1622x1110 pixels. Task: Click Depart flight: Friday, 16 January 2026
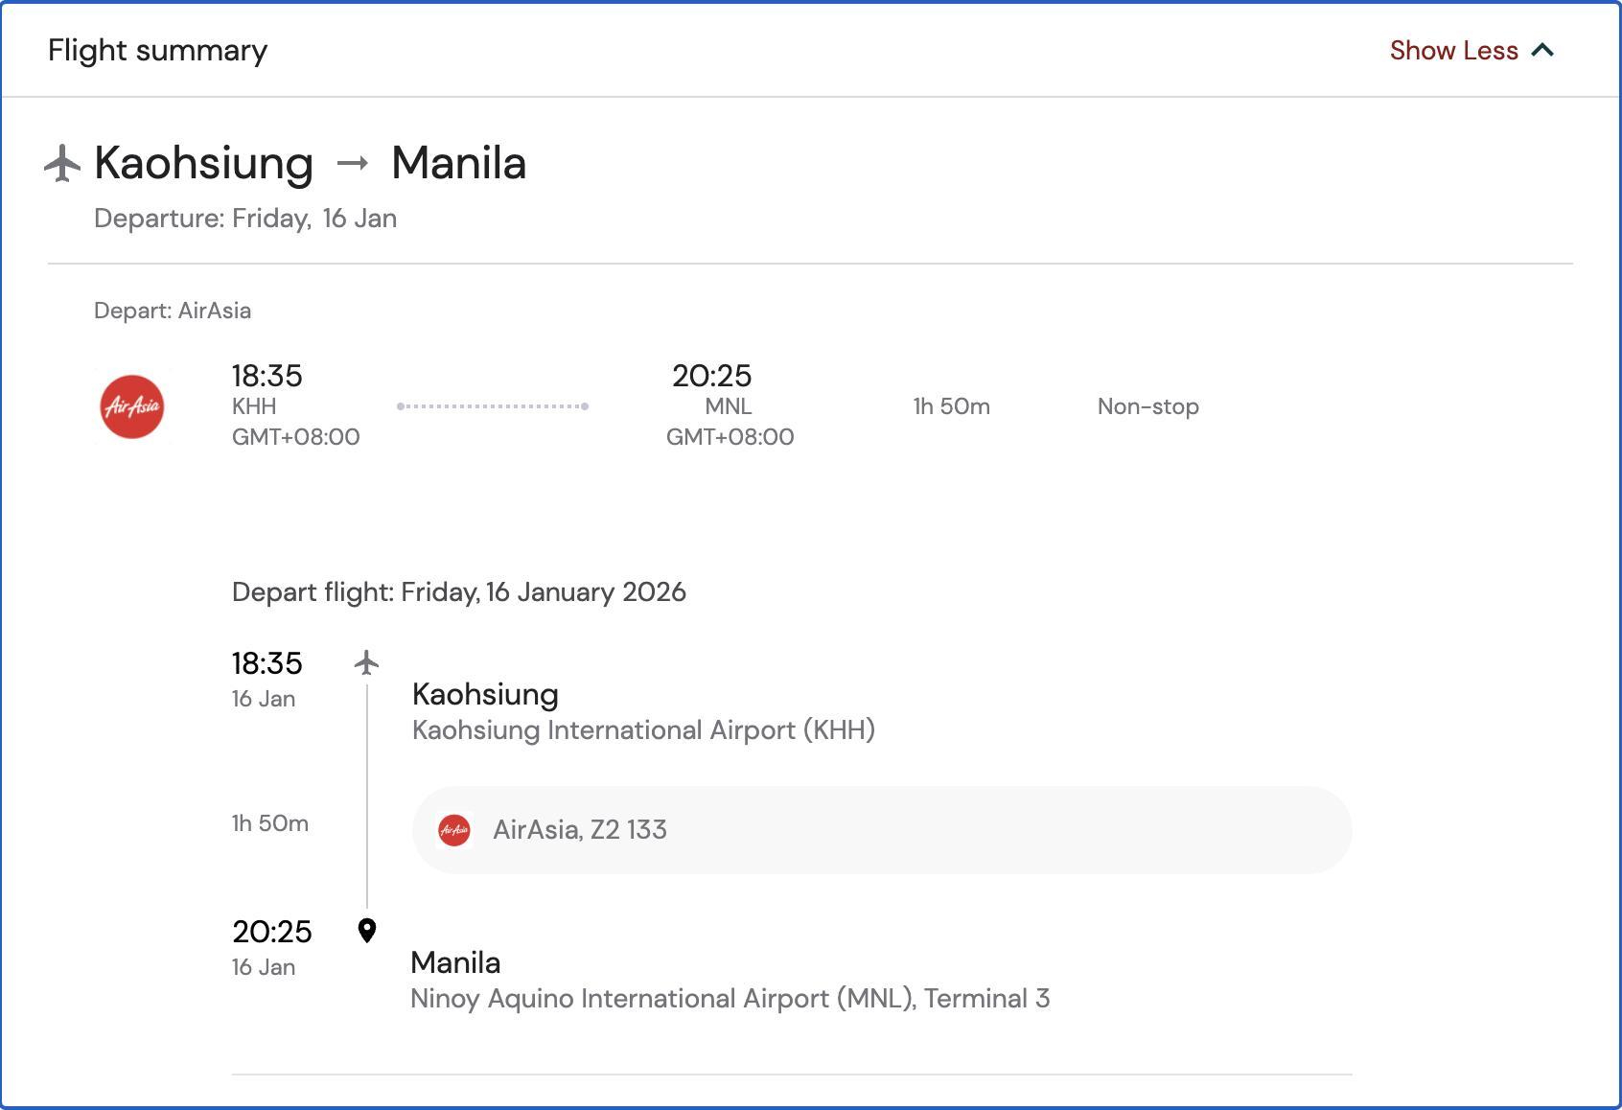click(459, 592)
